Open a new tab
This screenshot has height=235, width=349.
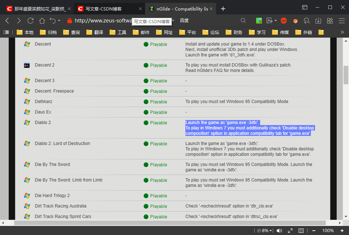pyautogui.click(x=223, y=9)
